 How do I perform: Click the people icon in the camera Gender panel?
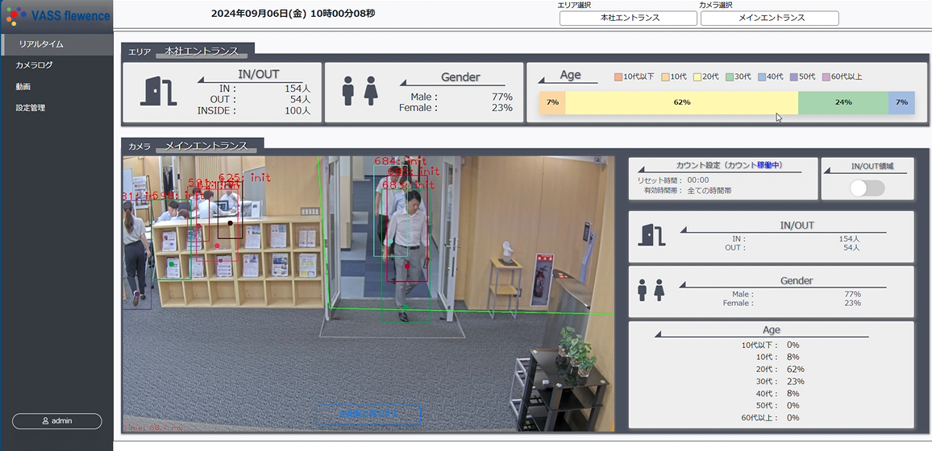651,291
